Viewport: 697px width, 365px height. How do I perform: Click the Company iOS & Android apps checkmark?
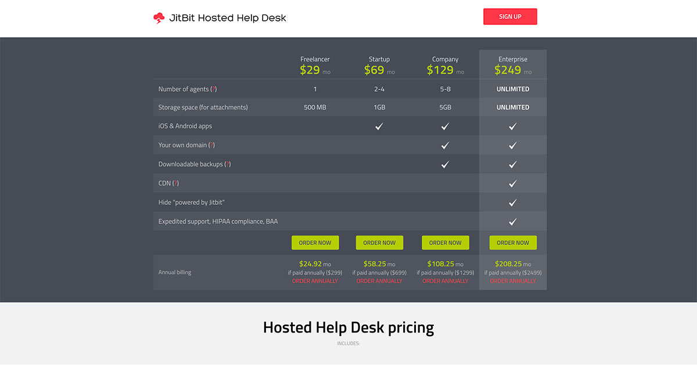click(445, 126)
